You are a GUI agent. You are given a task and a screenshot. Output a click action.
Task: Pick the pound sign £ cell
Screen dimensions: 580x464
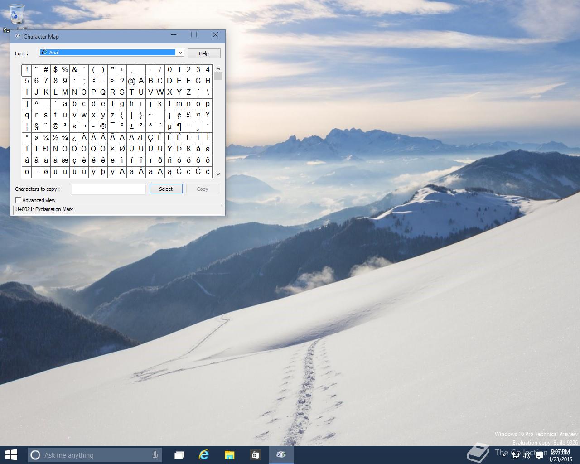(188, 115)
